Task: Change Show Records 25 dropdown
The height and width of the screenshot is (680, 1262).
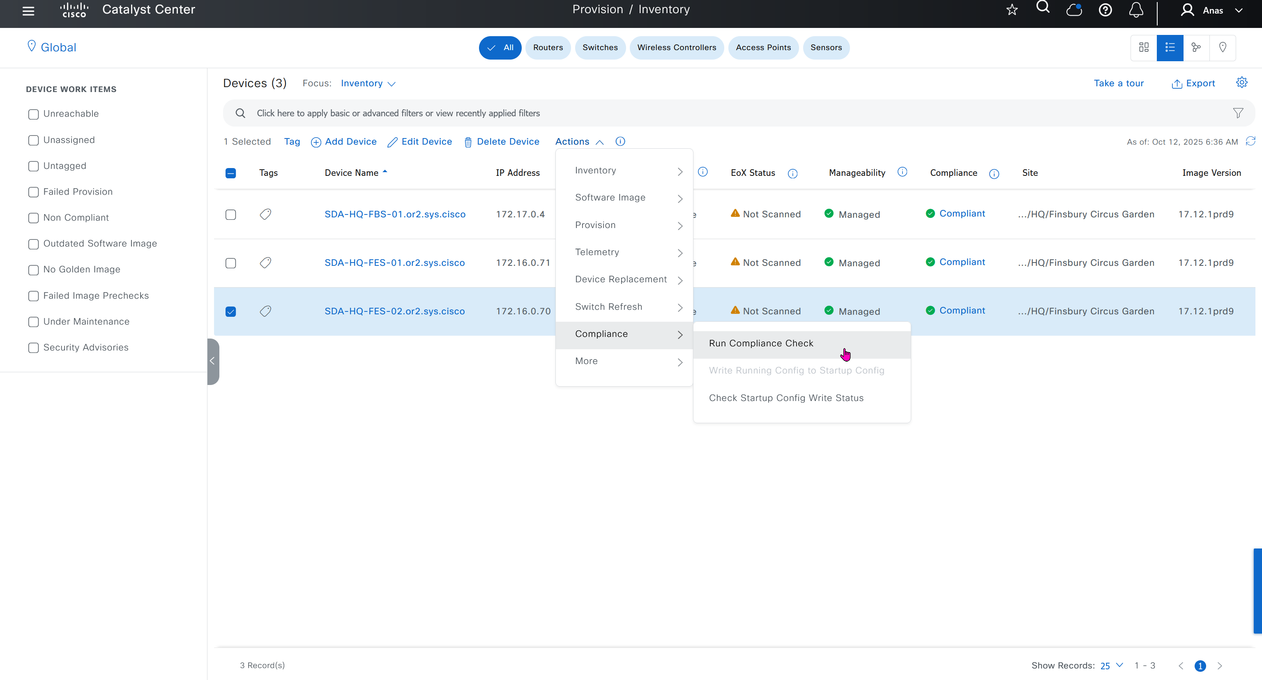Action: click(x=1111, y=665)
